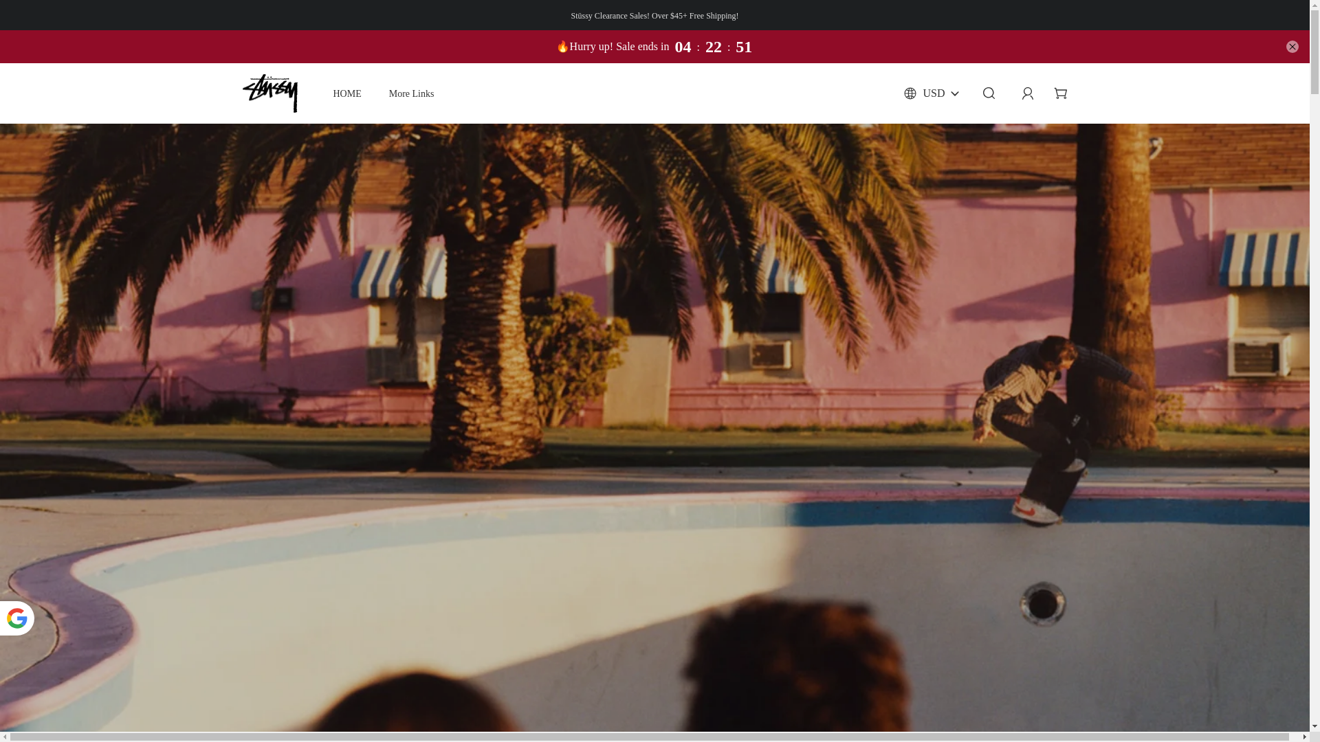
Task: Click the vertical scrollbar up arrow
Action: click(1314, 5)
